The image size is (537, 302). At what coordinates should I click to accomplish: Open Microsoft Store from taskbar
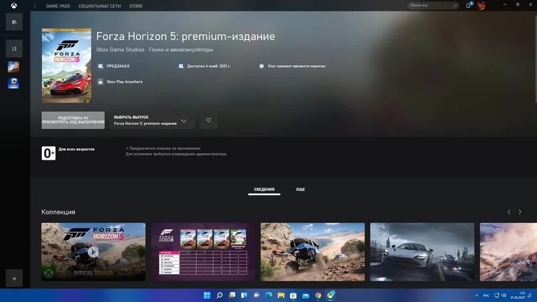(x=293, y=295)
